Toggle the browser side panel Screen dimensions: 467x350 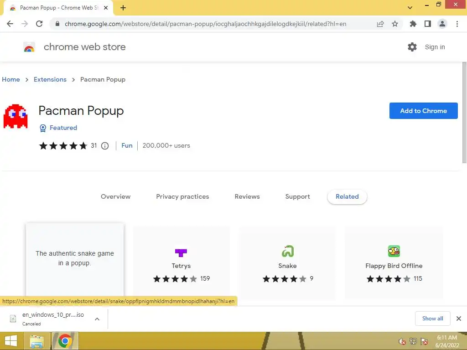click(428, 24)
